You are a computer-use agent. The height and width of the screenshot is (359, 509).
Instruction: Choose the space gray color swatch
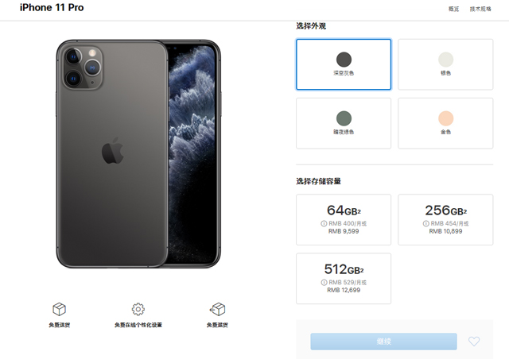(344, 64)
